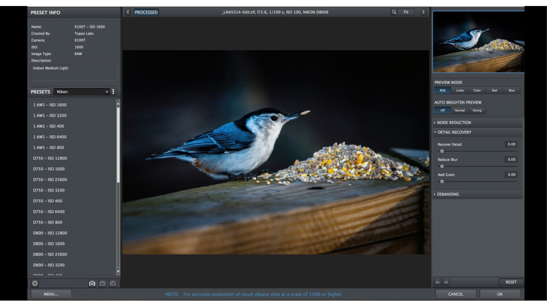The height and width of the screenshot is (307, 547).
Task: Switch preview mode to Red channel
Action: (494, 90)
